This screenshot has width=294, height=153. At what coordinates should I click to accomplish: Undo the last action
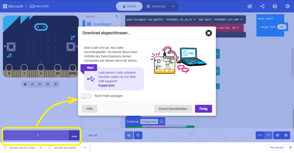click(x=260, y=135)
